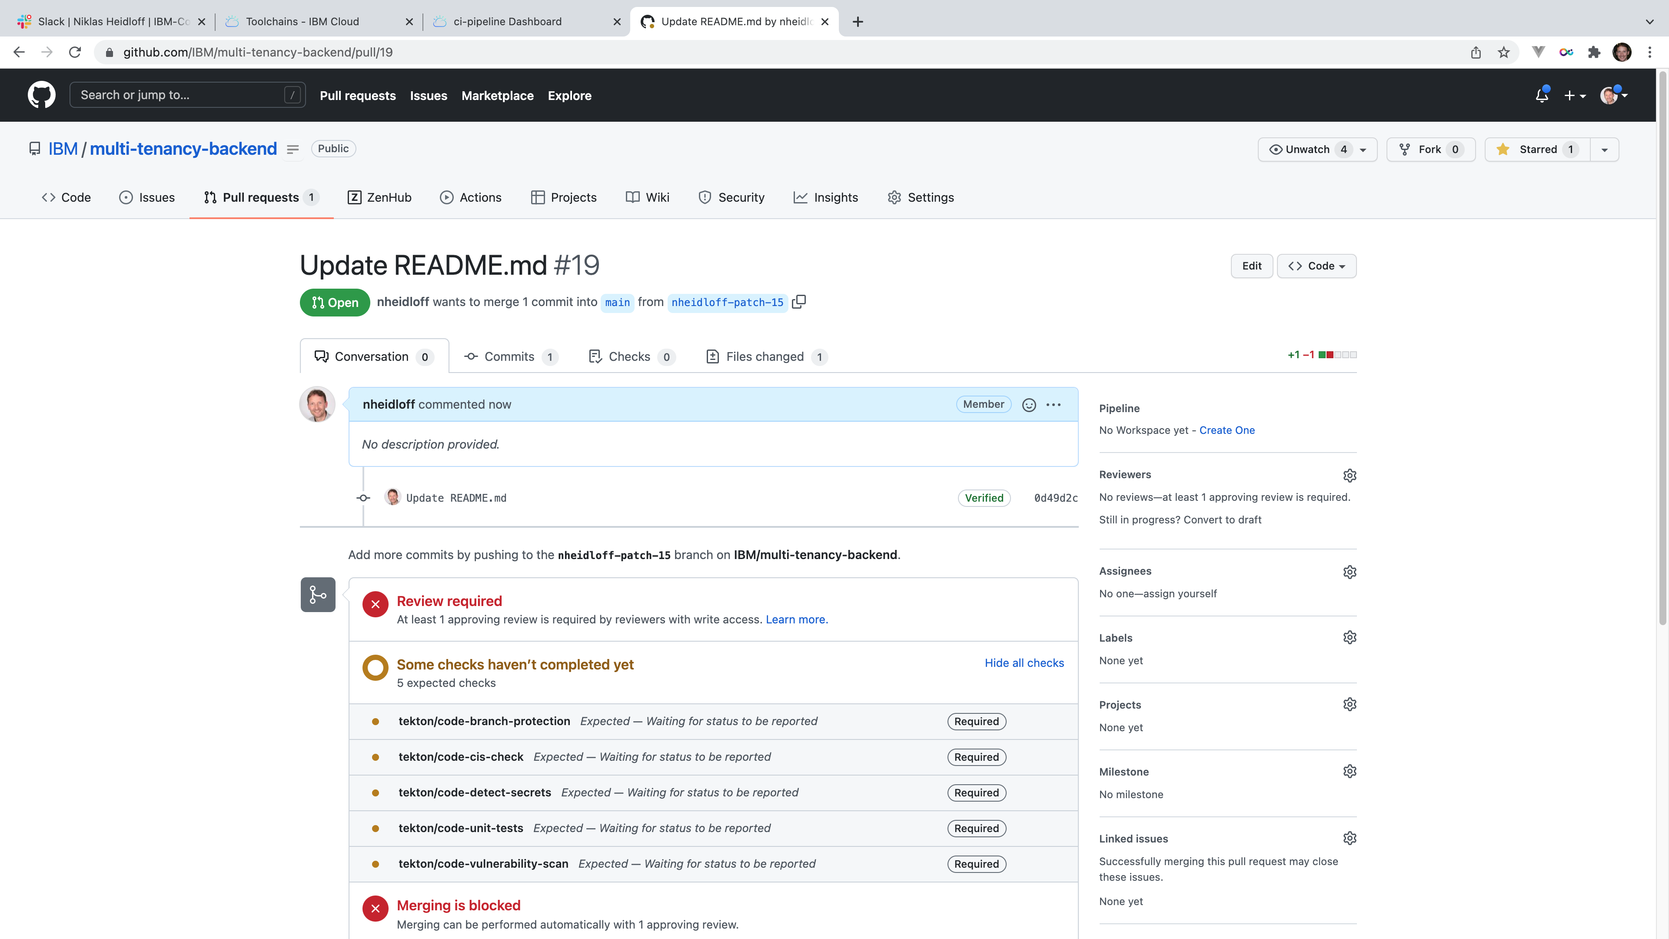Viewport: 1669px width, 939px height.
Task: Click the Edit title button
Action: coord(1251,266)
